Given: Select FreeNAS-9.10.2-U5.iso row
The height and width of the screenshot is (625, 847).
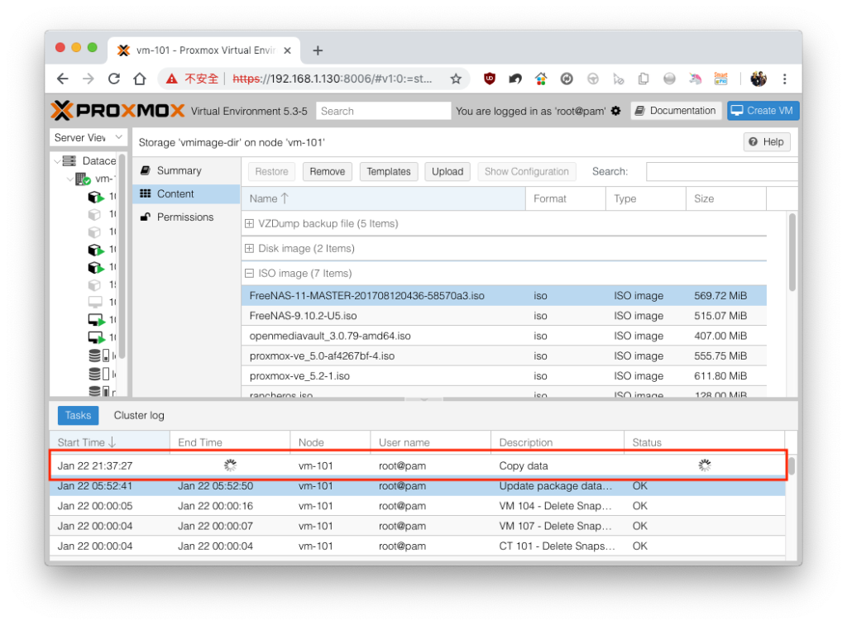Looking at the screenshot, I should pos(504,316).
